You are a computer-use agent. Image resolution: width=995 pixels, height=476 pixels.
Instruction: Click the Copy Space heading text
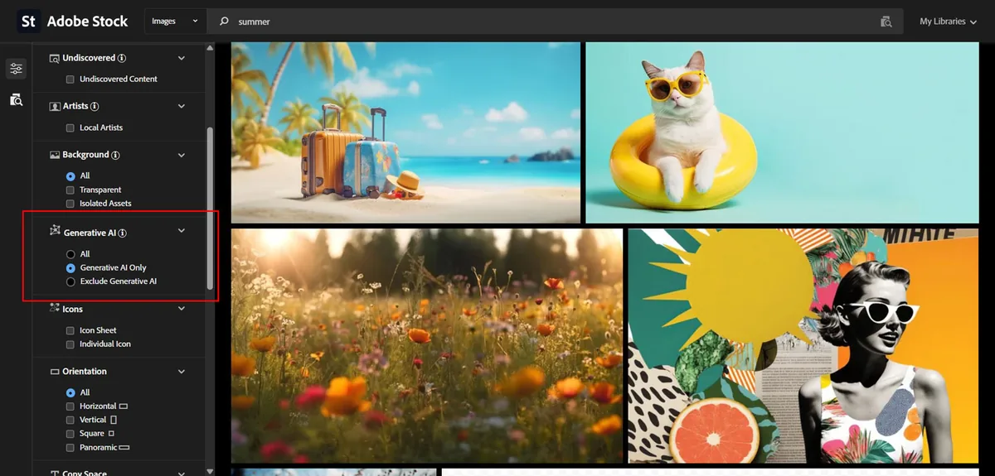[x=85, y=474]
